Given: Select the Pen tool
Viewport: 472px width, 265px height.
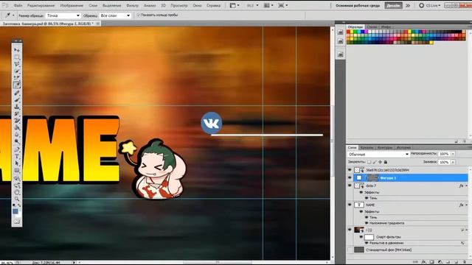Looking at the screenshot, I should [17, 149].
